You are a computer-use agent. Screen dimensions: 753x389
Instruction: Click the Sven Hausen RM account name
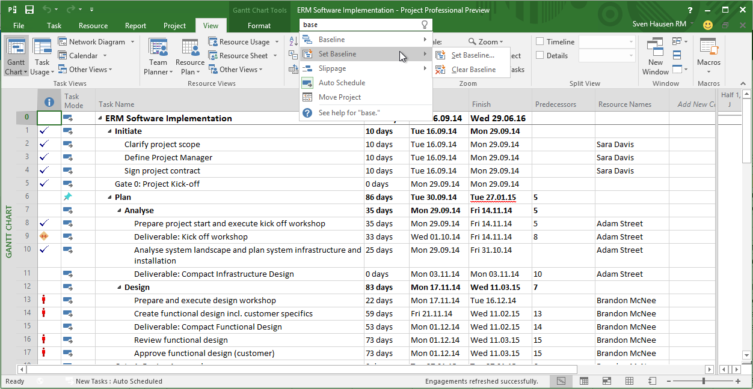pyautogui.click(x=658, y=23)
